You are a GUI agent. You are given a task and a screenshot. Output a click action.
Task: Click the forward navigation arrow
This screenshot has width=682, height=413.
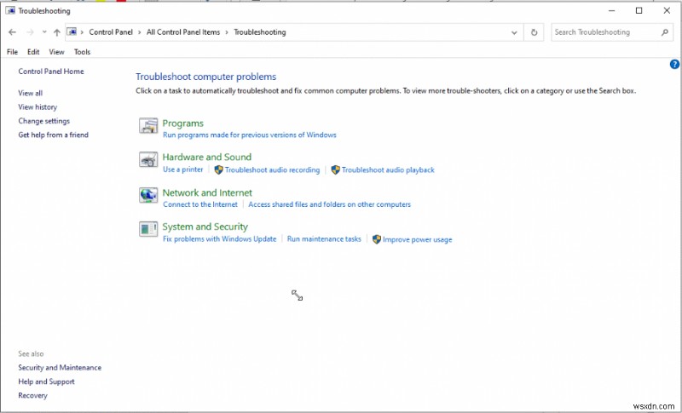pyautogui.click(x=30, y=32)
